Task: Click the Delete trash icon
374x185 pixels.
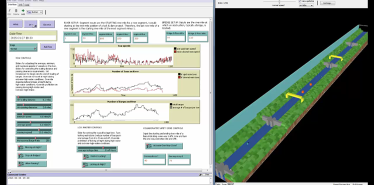Action: pos(16,12)
